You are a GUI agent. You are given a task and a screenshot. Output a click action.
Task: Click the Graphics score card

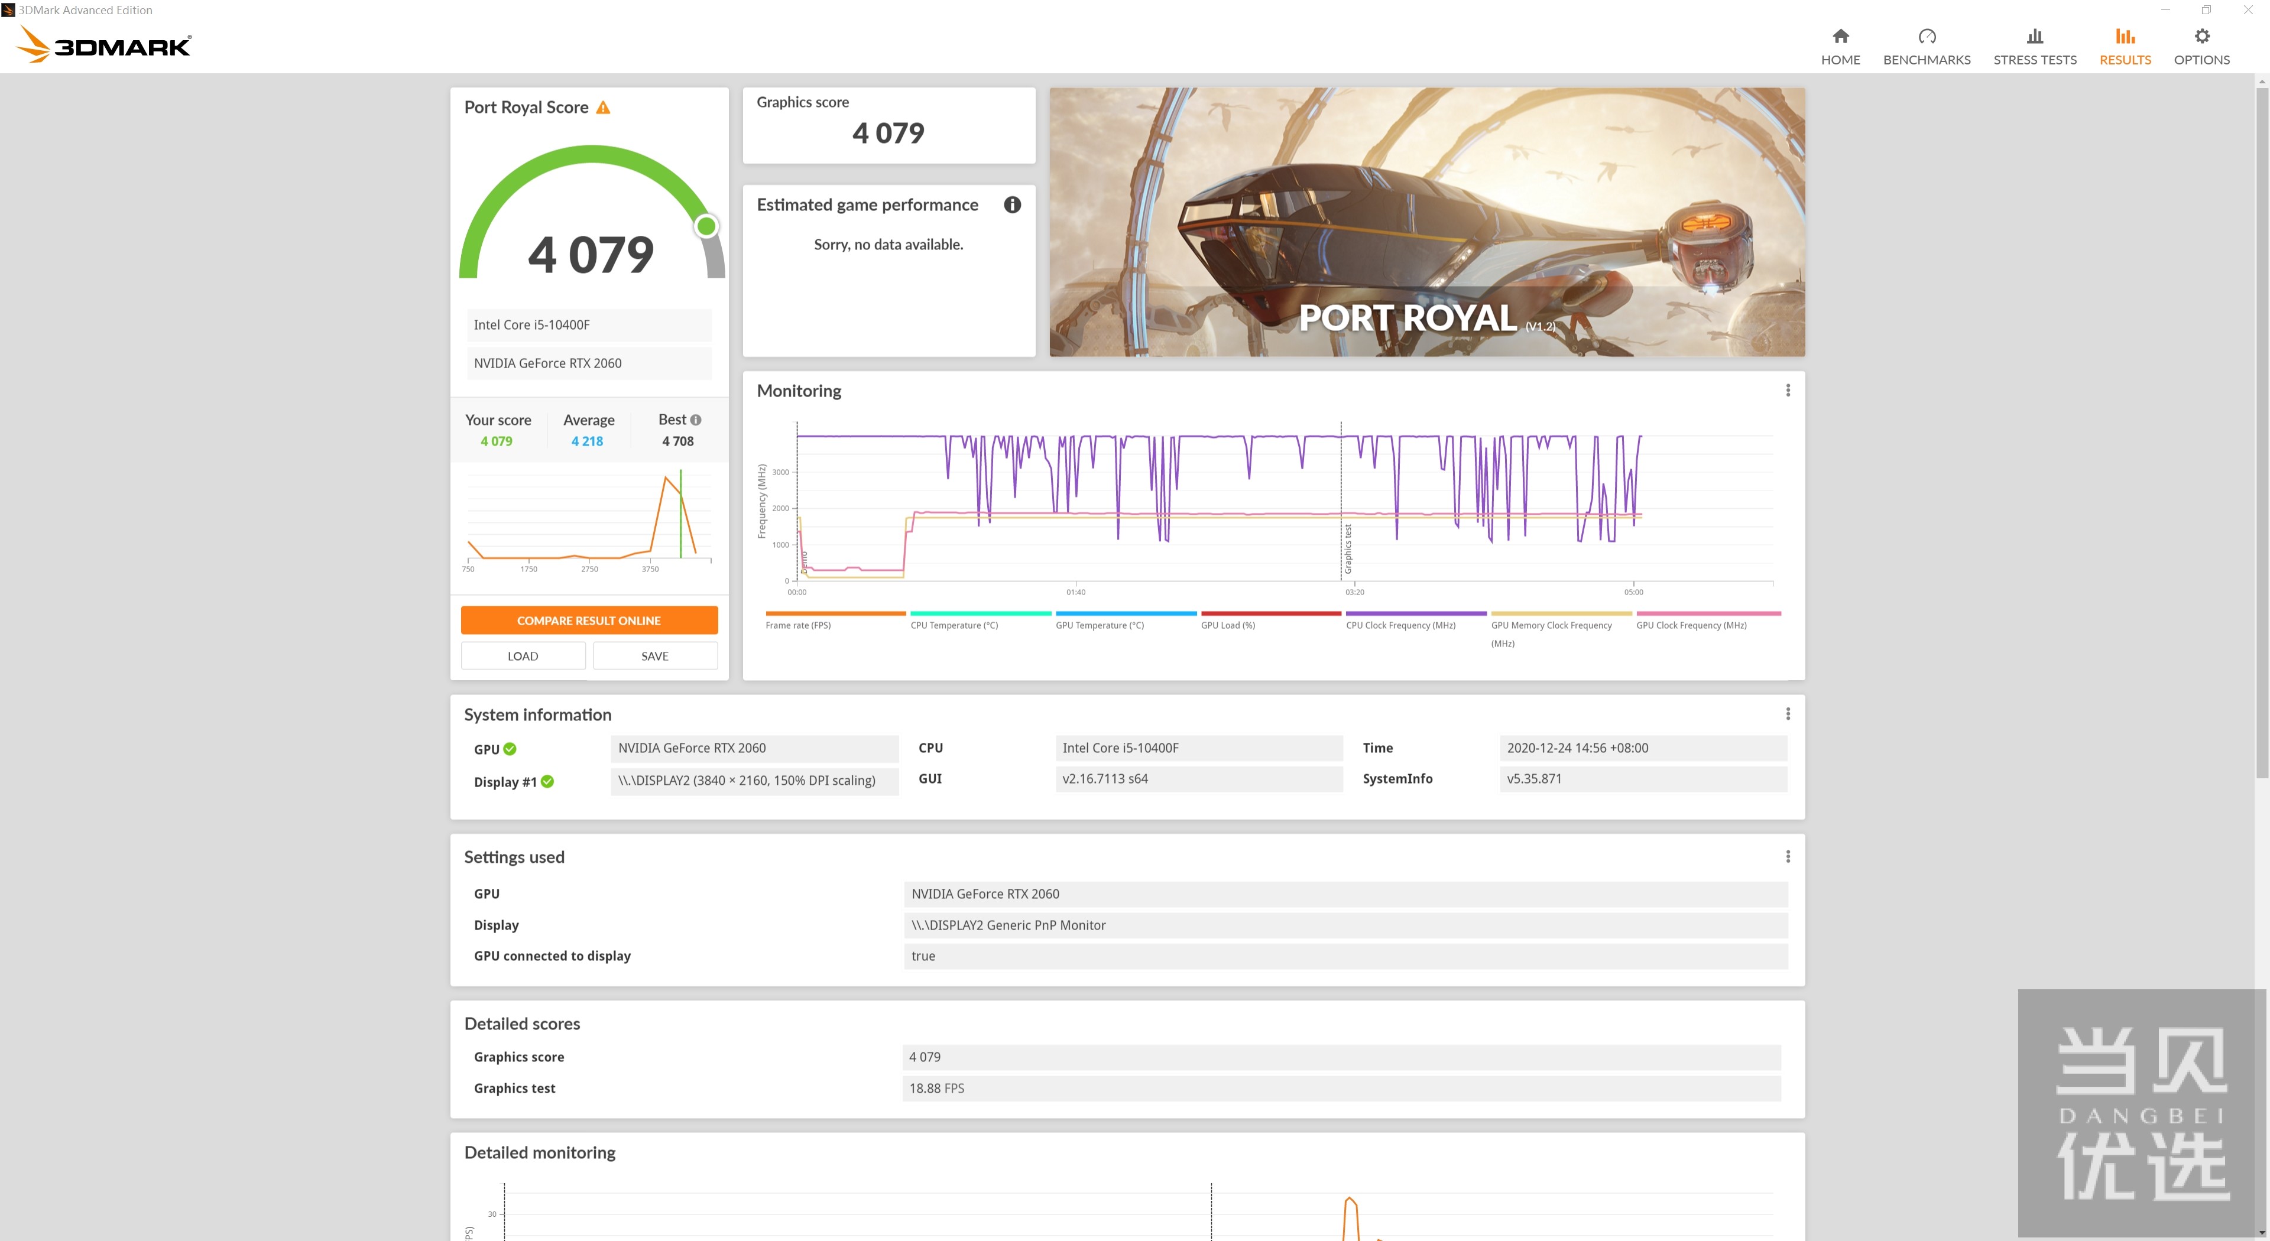pos(888,125)
